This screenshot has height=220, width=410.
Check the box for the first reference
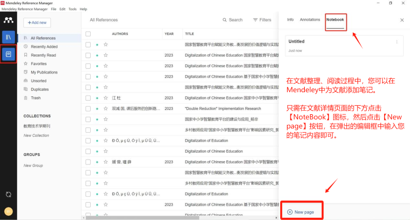click(88, 44)
